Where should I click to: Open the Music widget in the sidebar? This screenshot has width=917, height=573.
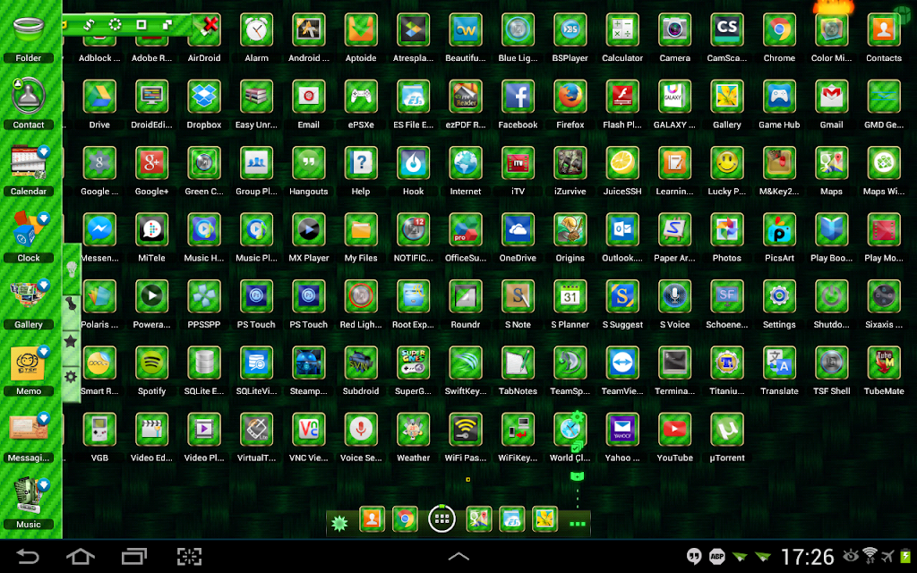(x=28, y=503)
